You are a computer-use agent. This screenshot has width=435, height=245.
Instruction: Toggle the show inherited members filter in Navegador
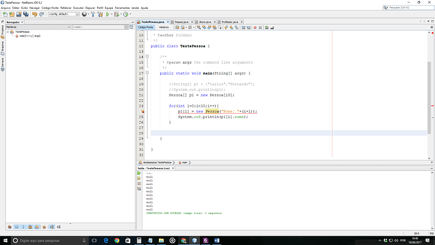tap(9, 227)
